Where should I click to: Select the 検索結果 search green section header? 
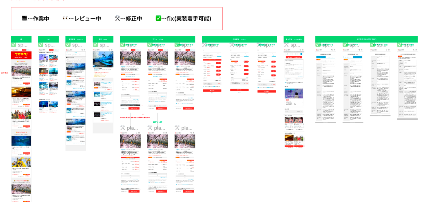[75, 39]
